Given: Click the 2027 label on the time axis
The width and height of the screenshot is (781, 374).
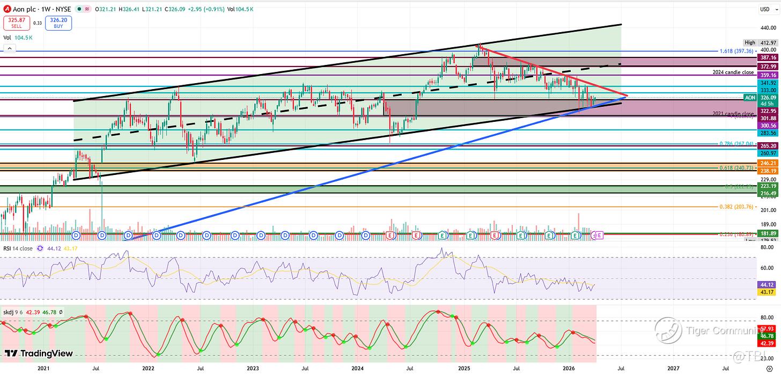Looking at the screenshot, I should pos(674,369).
